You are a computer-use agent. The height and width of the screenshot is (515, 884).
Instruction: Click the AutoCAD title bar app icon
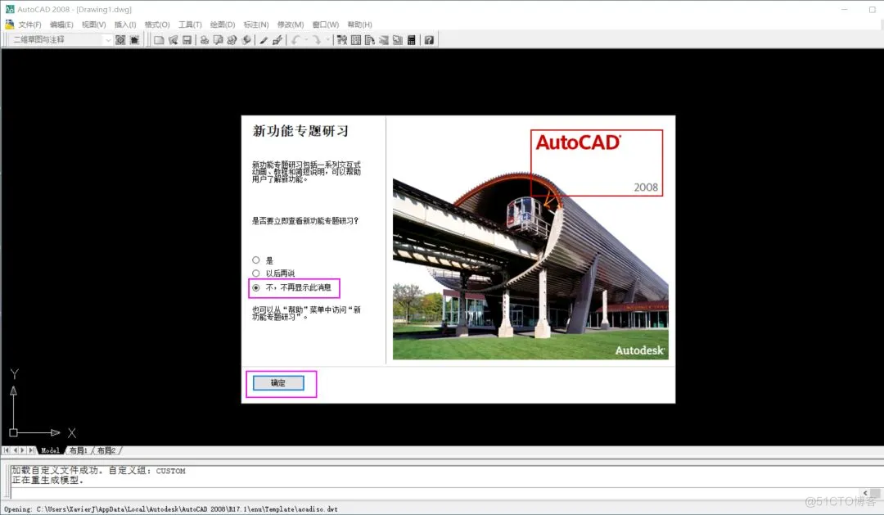(x=10, y=9)
